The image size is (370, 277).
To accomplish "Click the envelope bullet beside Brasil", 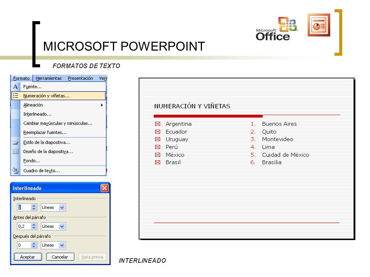I will tap(158, 162).
